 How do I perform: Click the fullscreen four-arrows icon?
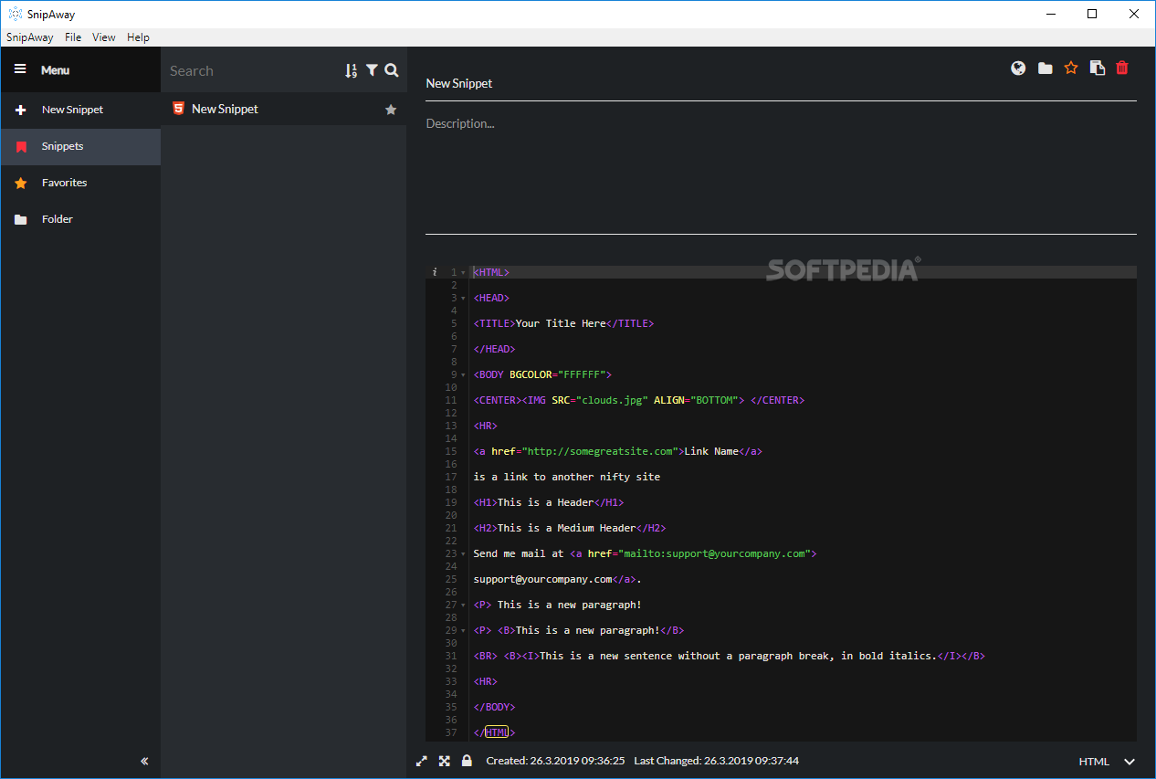pyautogui.click(x=445, y=761)
